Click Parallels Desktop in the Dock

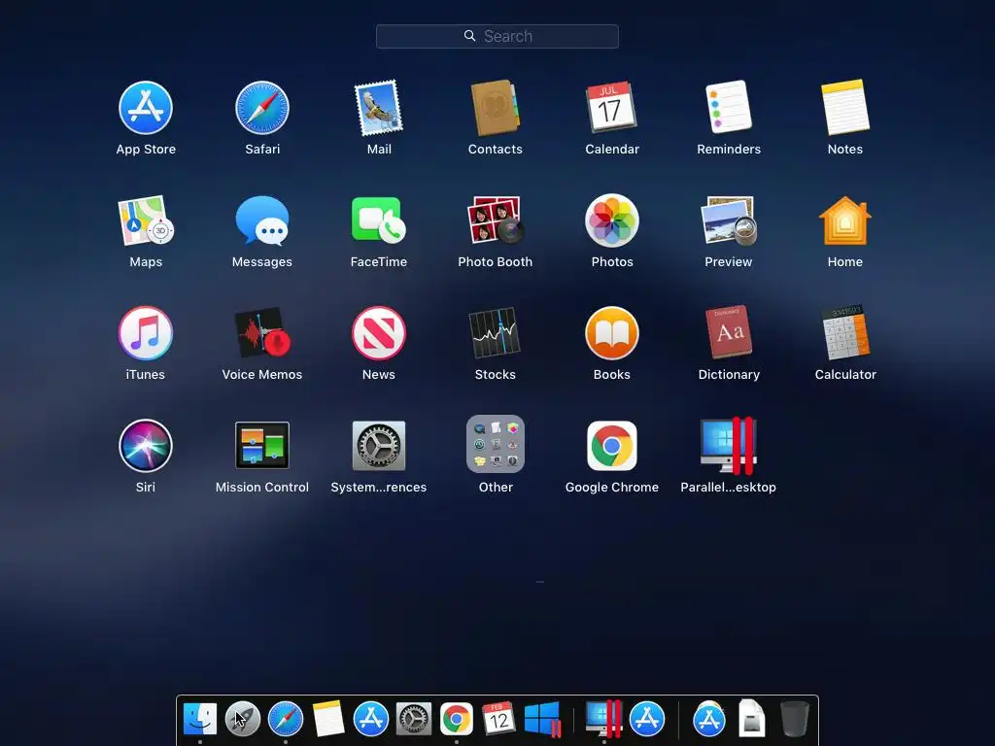point(602,719)
